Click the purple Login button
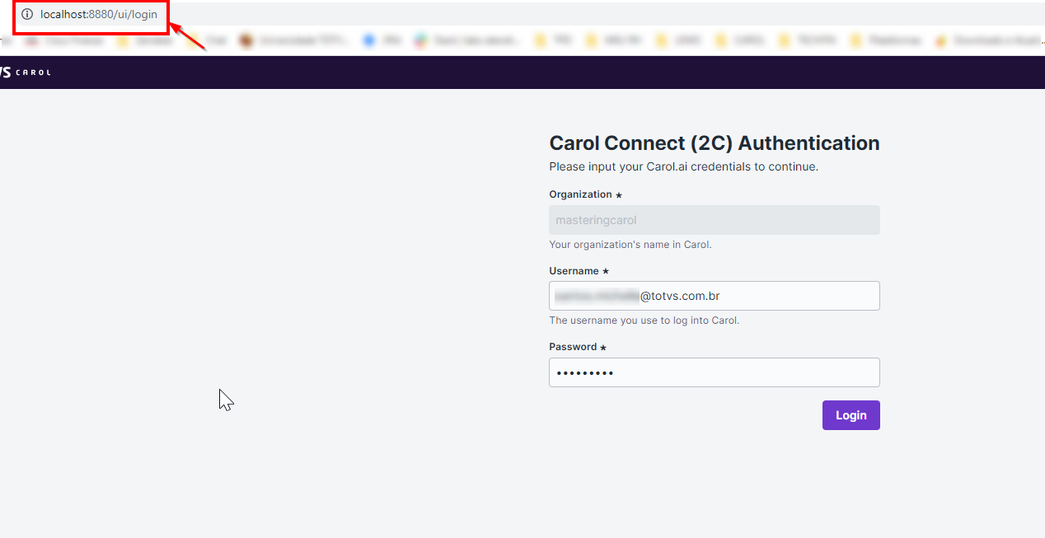 (x=851, y=415)
